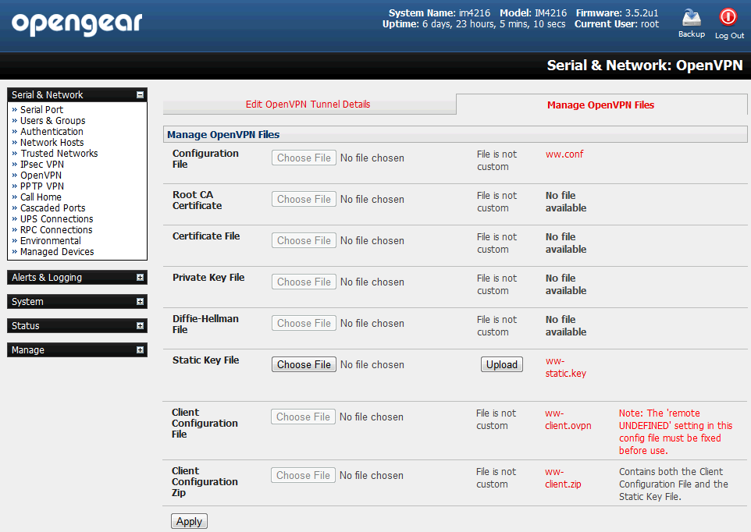Click the Backup icon in header
Image resolution: width=751 pixels, height=532 pixels.
click(691, 19)
